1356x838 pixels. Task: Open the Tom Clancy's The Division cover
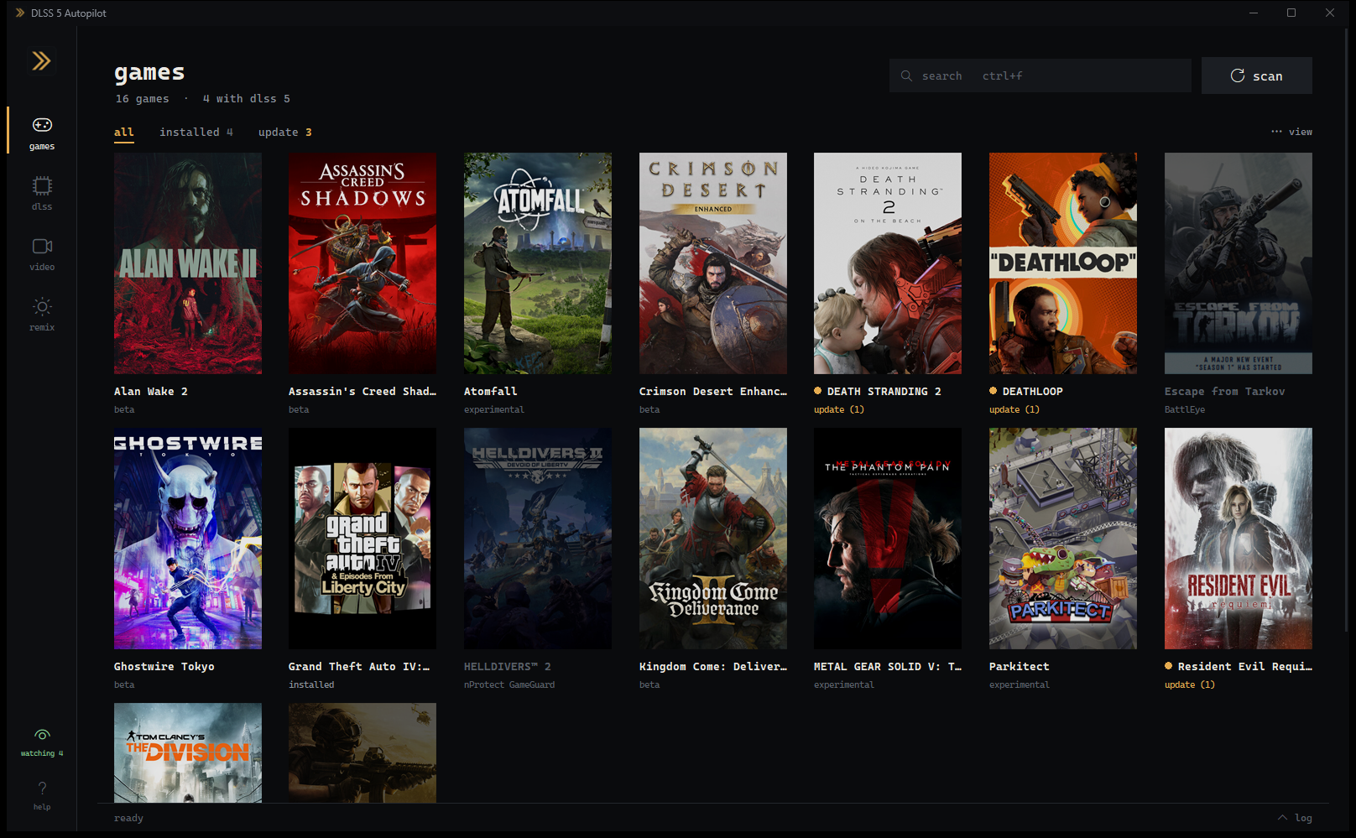pyautogui.click(x=188, y=752)
